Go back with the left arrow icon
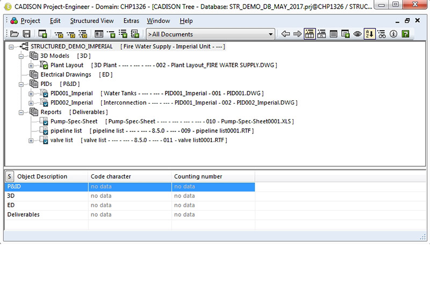Screen dimensions: 430x295 tap(285, 34)
